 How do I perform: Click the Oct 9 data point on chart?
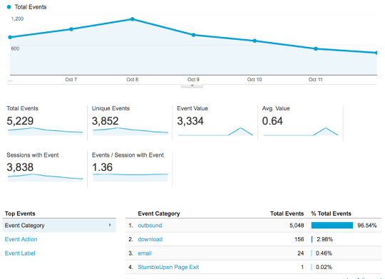pyautogui.click(x=193, y=35)
